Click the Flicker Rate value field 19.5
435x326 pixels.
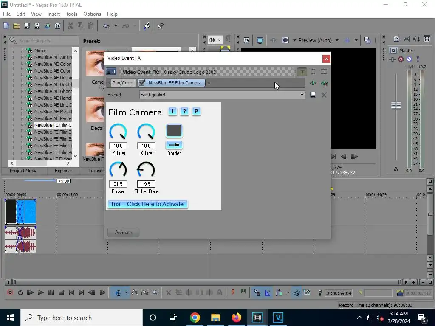[x=146, y=184]
